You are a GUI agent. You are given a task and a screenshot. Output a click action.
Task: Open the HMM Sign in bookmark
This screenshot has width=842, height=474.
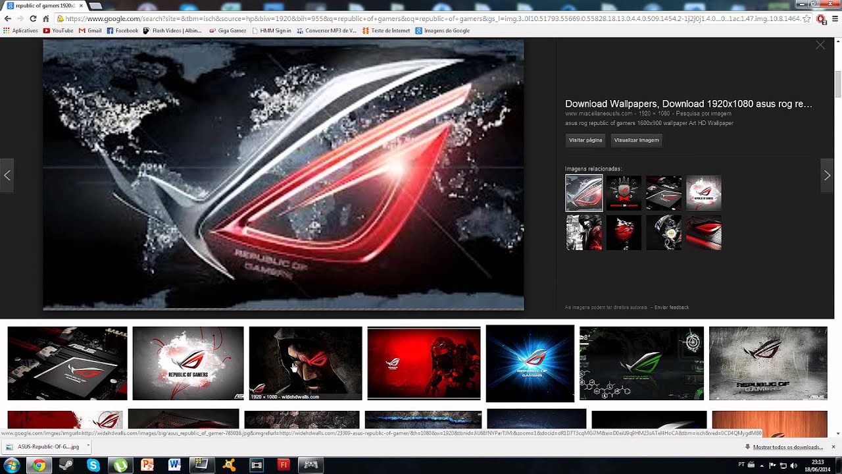pos(272,30)
